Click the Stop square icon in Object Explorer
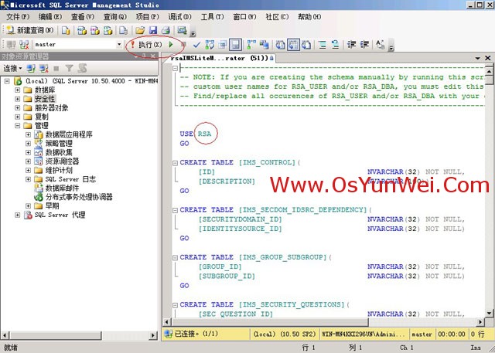The height and width of the screenshot is (353, 495). (x=56, y=68)
